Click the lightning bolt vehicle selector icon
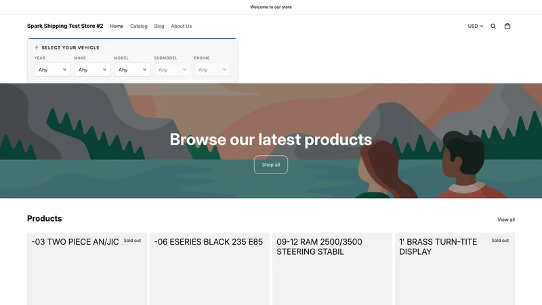 click(x=37, y=47)
